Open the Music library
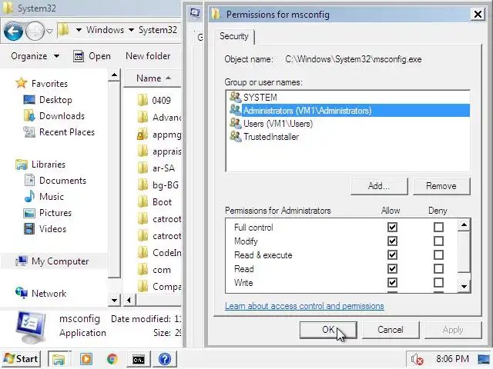The image size is (493, 369). click(44, 197)
